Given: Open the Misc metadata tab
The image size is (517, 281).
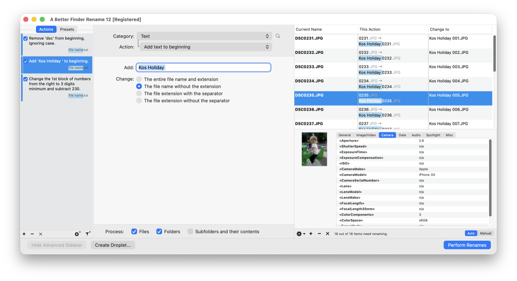Looking at the screenshot, I should (x=450, y=135).
